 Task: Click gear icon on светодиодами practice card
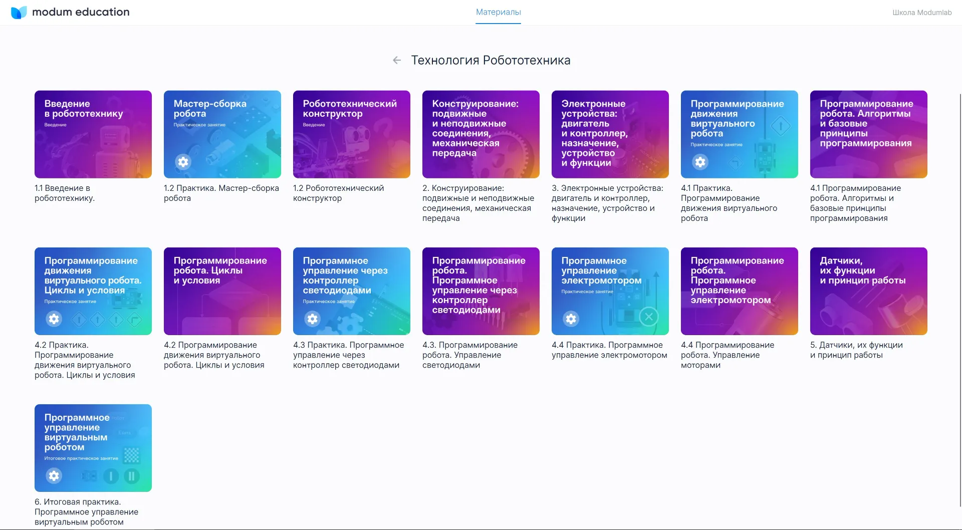(312, 319)
